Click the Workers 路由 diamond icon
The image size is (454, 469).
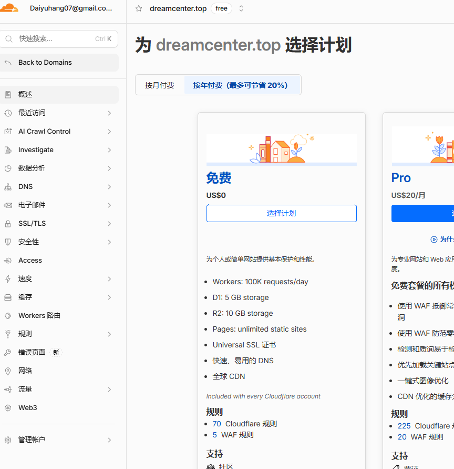pos(8,316)
